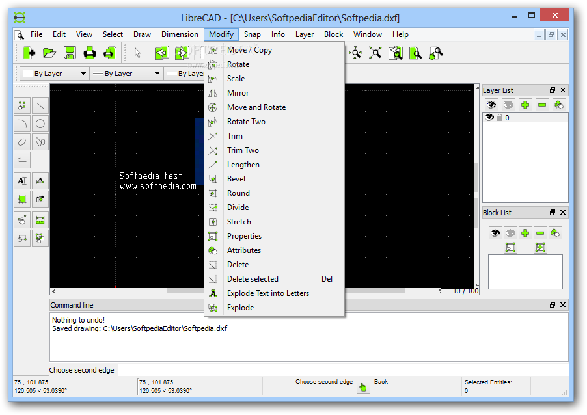587x415 pixels.
Task: Show all layers in Layer List
Action: pos(491,105)
